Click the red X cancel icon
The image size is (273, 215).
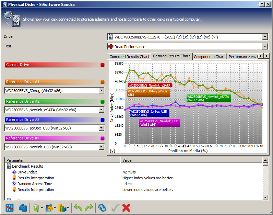(x=126, y=208)
